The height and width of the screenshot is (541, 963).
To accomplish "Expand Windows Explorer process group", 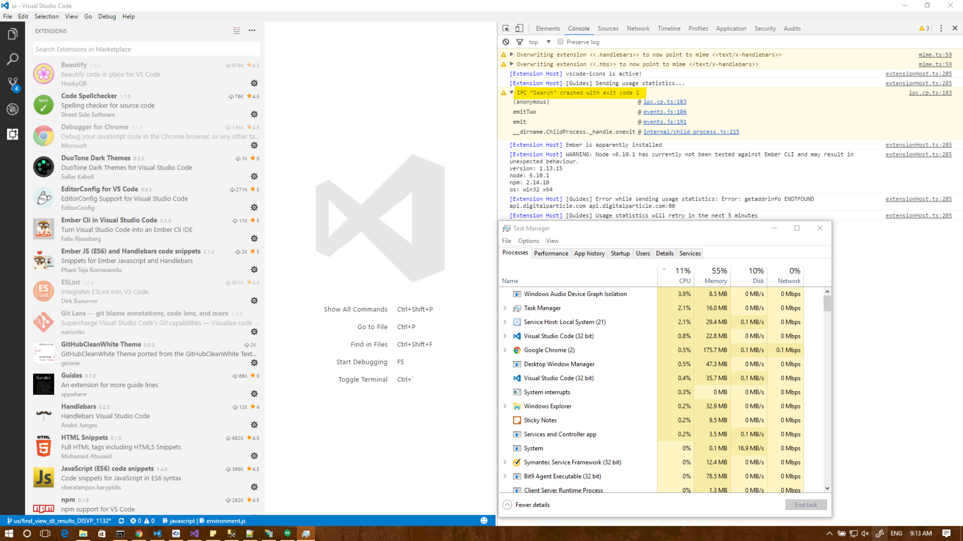I will (505, 406).
